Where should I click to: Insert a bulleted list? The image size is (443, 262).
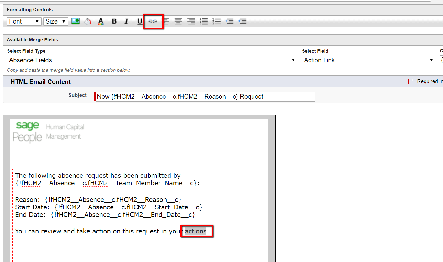204,21
